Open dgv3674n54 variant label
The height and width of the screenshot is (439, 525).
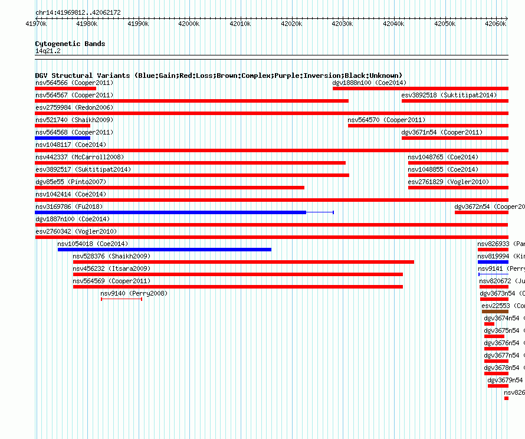[504, 318]
